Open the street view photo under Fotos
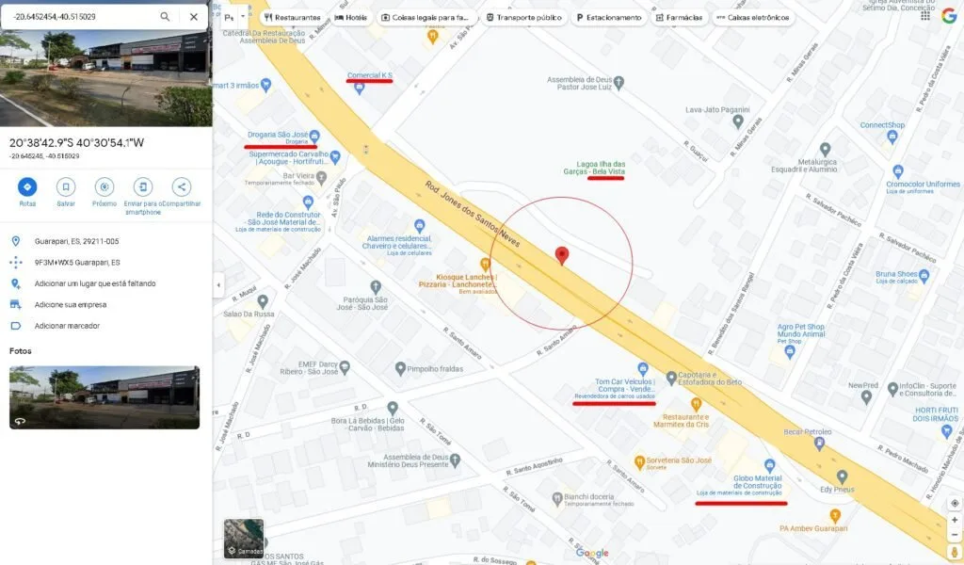Screen dimensions: 964x565 pyautogui.click(x=104, y=397)
